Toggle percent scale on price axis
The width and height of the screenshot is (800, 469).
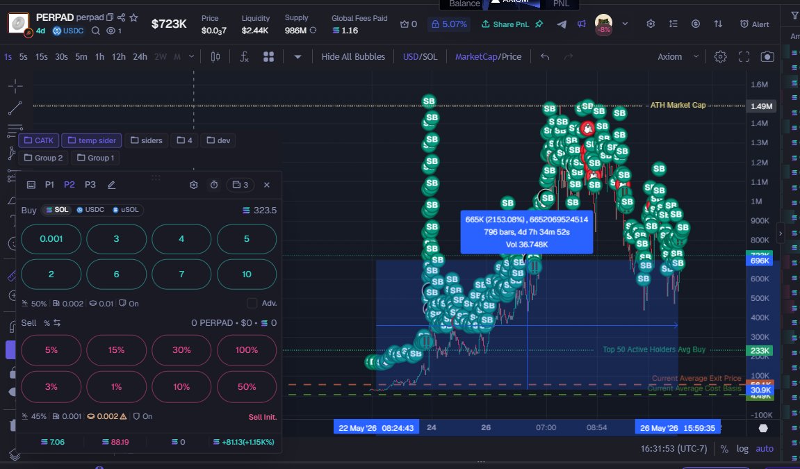click(x=724, y=449)
